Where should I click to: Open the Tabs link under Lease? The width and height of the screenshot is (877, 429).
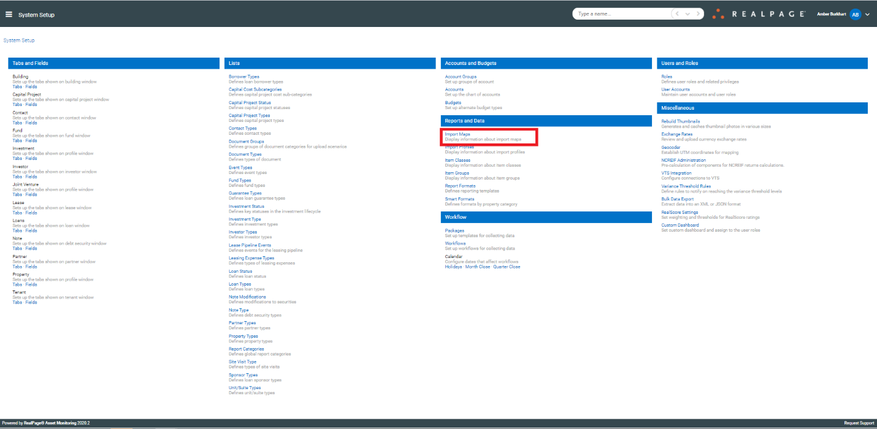17,213
